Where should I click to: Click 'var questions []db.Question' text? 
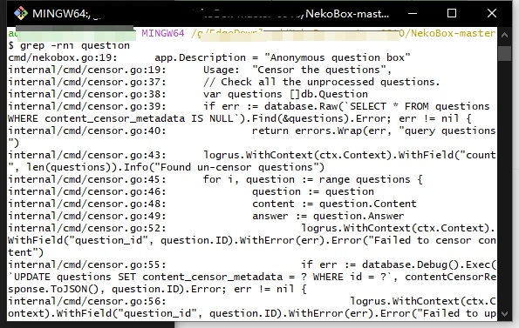[x=285, y=94]
